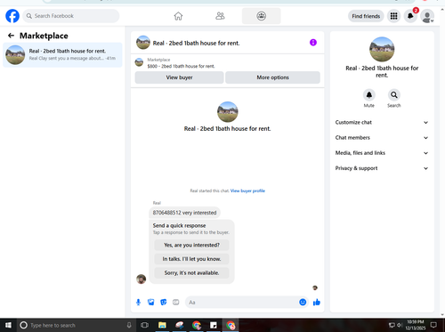Send quick reply 'Yes, are you interested?'
445x332 pixels.
[191, 245]
